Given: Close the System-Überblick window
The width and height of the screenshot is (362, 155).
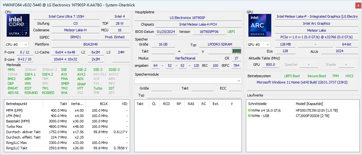Looking at the screenshot, I should [x=358, y=5].
